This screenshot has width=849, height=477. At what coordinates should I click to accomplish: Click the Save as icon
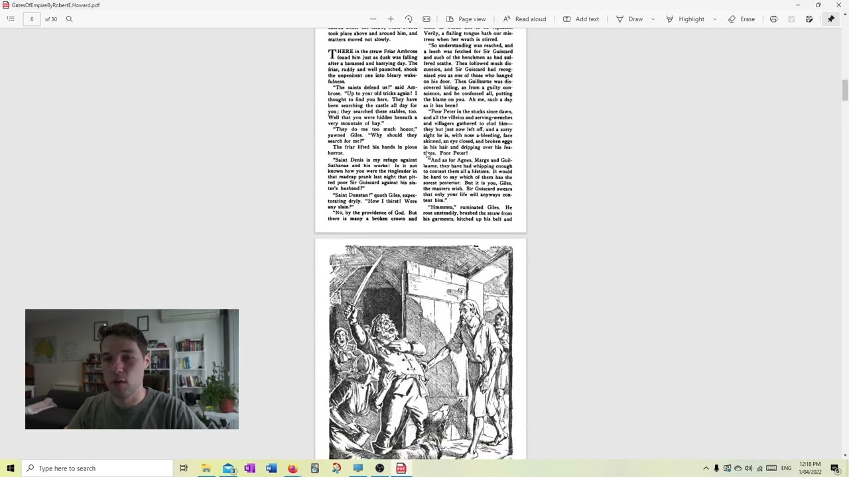pyautogui.click(x=809, y=19)
